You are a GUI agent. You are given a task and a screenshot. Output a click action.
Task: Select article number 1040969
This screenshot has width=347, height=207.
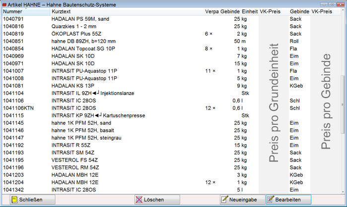coord(171,56)
